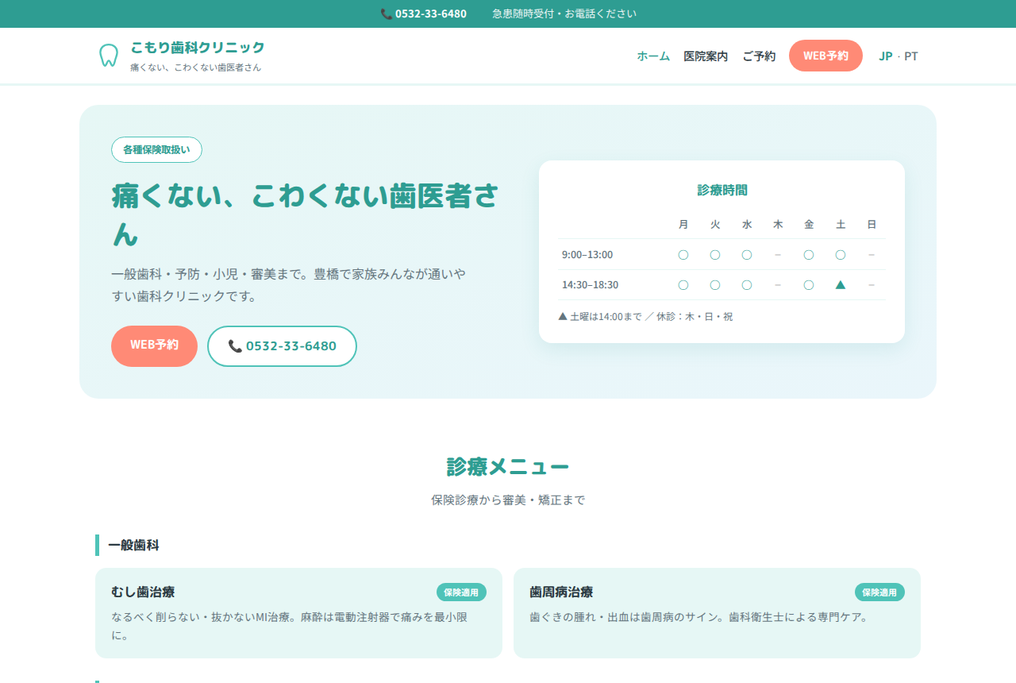Open the むし歯治療 card

click(298, 613)
